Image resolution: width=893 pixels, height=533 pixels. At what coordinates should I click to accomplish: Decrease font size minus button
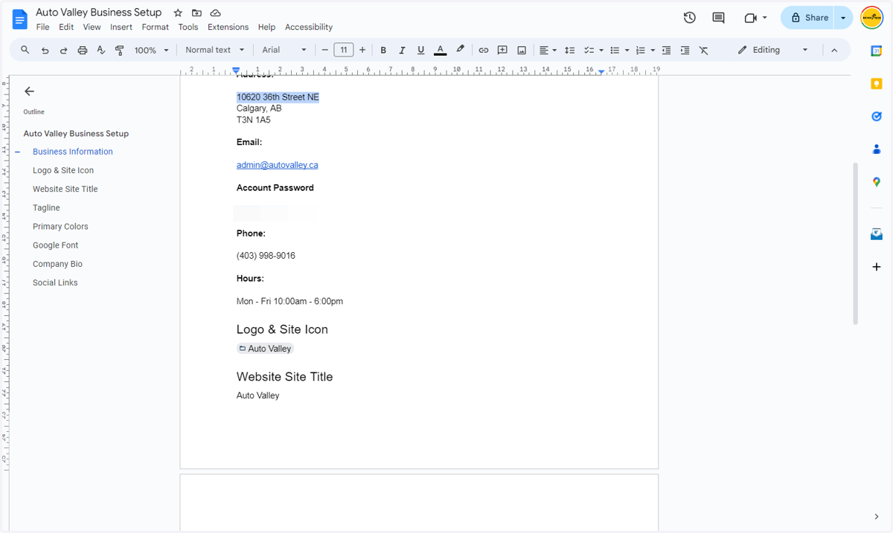point(324,50)
